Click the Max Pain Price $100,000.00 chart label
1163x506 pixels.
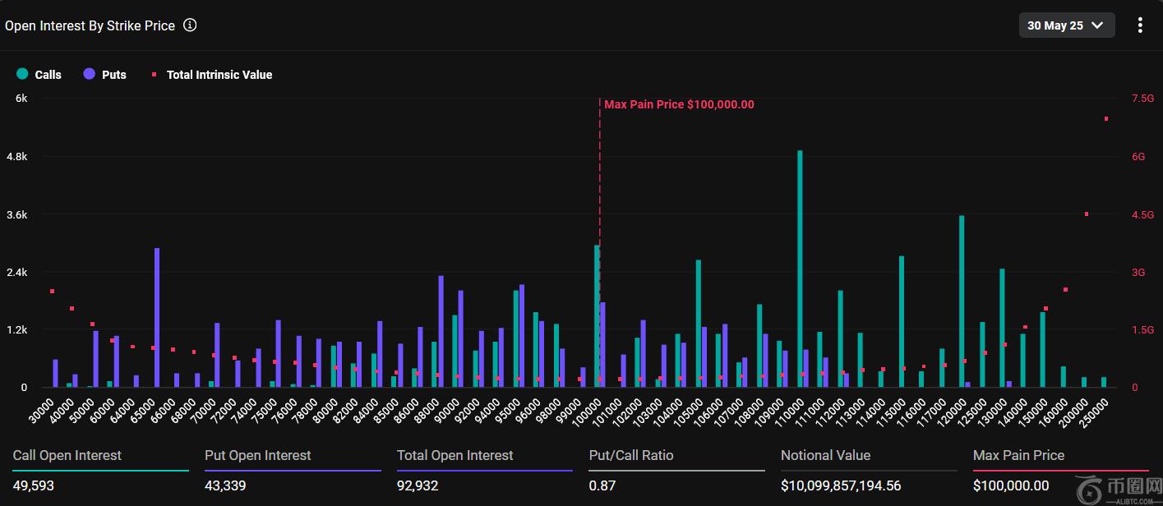click(679, 104)
